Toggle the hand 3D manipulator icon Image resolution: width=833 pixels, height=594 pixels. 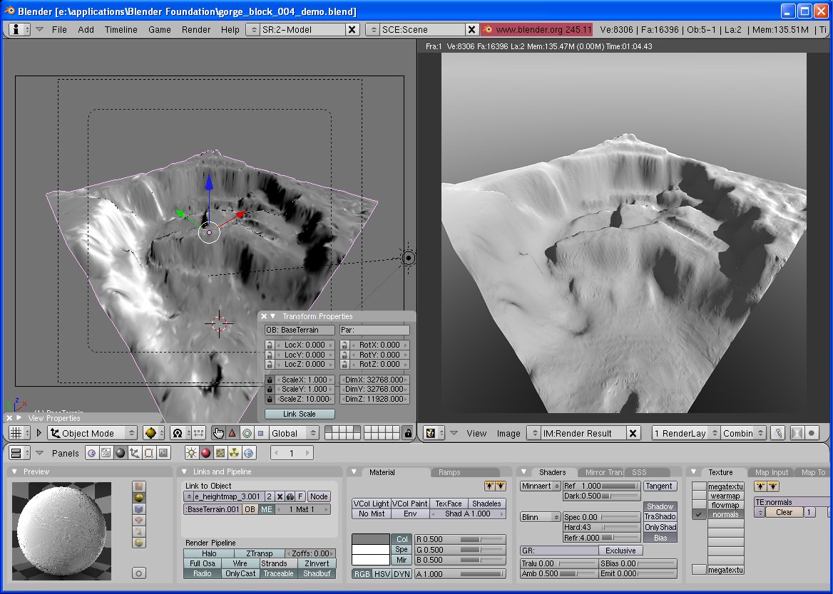(218, 433)
